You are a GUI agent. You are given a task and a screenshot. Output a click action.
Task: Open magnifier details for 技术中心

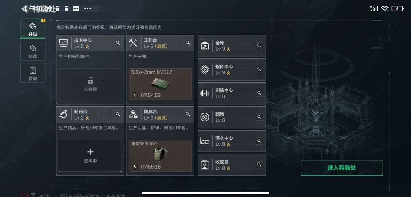(118, 43)
